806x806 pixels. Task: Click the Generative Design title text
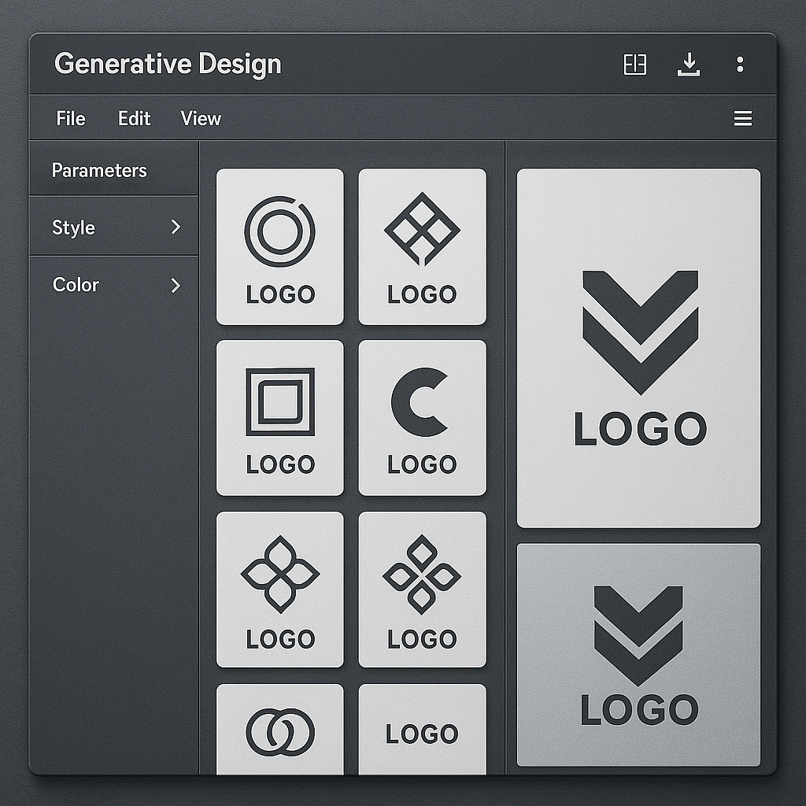(169, 65)
